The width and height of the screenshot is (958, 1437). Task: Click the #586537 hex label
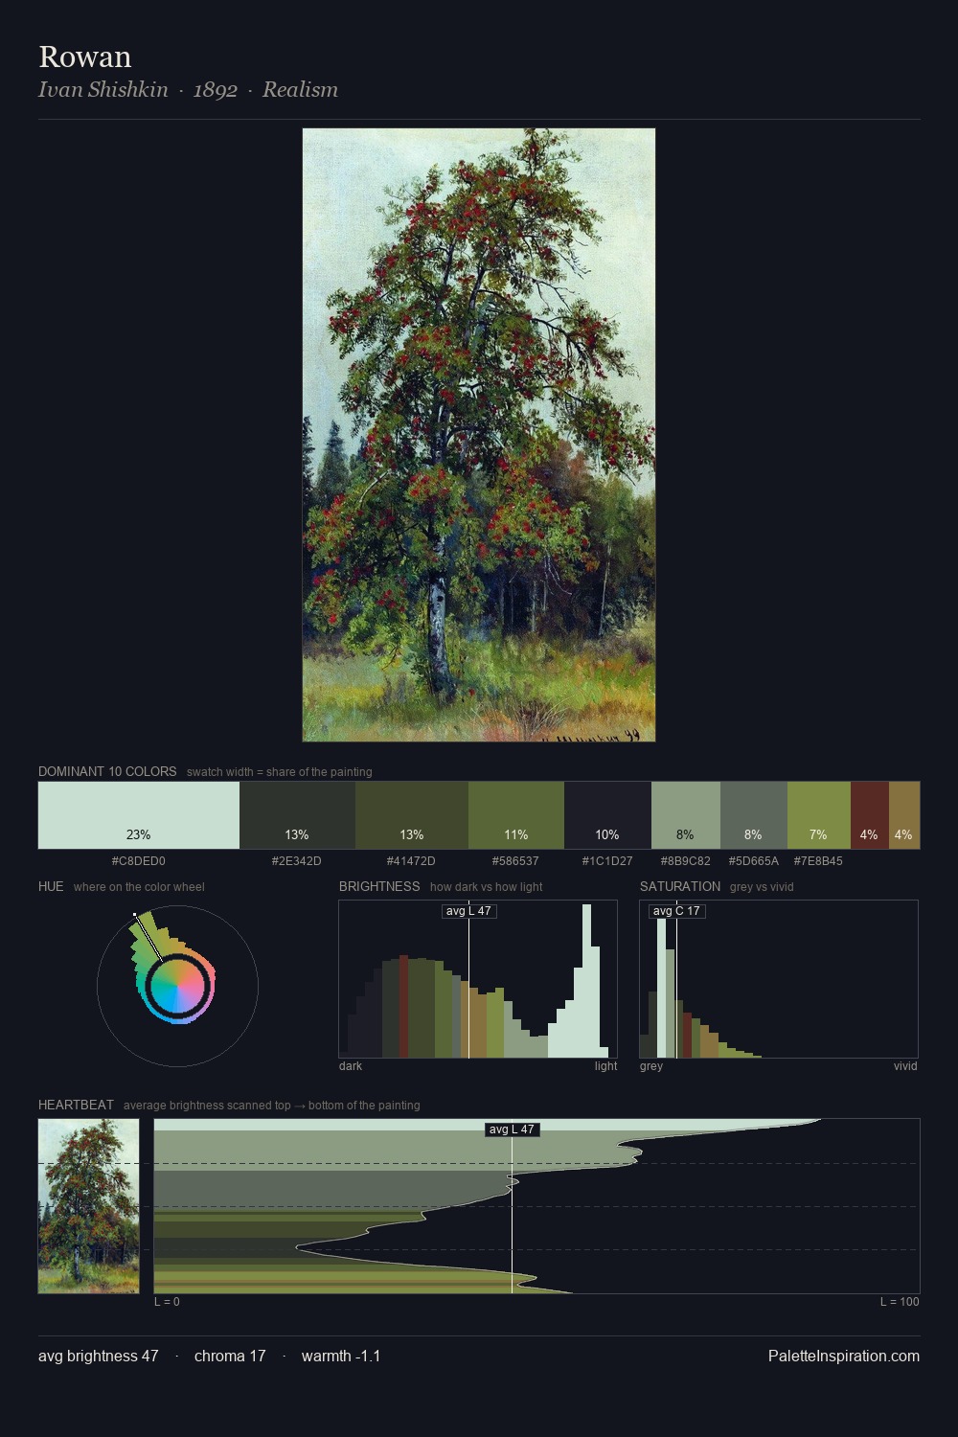(515, 861)
